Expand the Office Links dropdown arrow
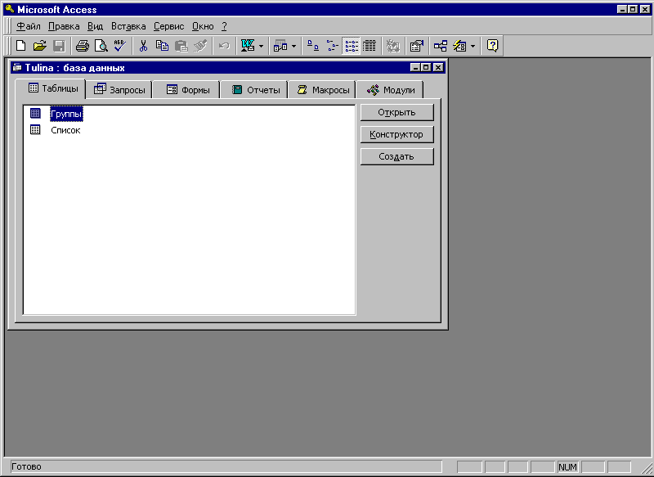This screenshot has width=654, height=477. [261, 46]
